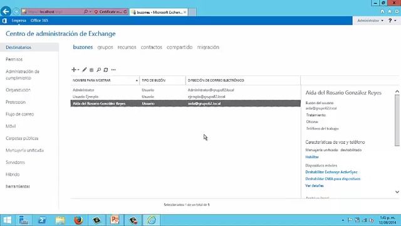Image resolution: width=401 pixels, height=226 pixels.
Task: Open Firefox from taskbar
Action: 78,220
